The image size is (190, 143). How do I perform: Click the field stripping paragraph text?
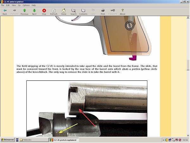click(87, 69)
